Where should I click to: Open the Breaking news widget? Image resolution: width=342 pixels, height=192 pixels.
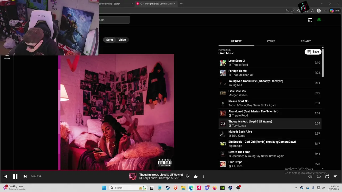pos(15,188)
